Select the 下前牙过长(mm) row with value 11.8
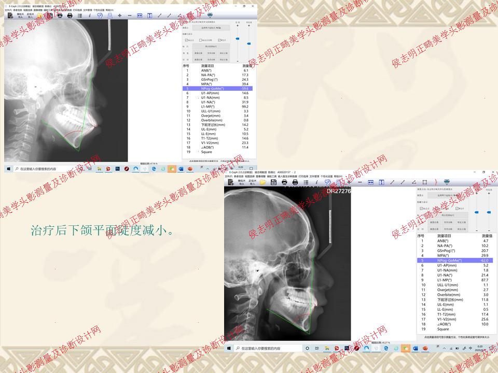Viewport: 498px width, 373px height. point(455,300)
